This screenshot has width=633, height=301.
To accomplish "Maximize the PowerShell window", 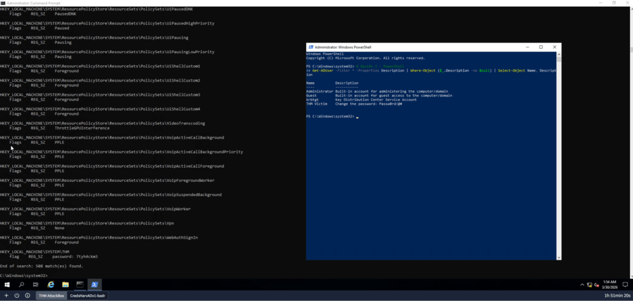I will (x=541, y=47).
